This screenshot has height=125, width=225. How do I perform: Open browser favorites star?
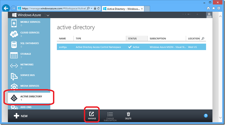coord(214,8)
